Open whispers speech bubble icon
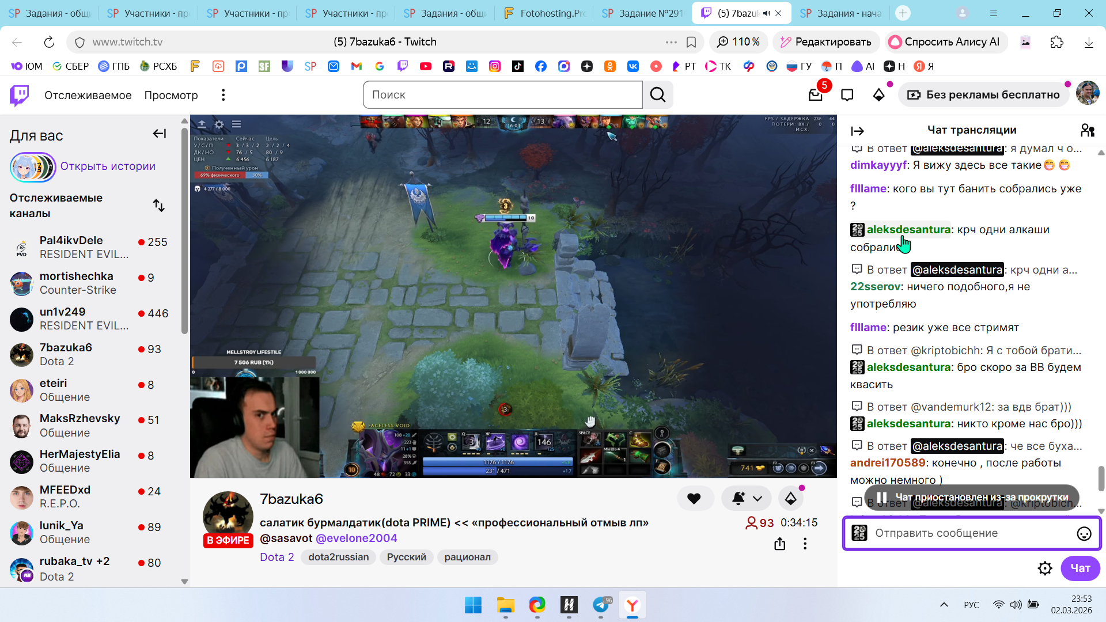 click(x=847, y=95)
